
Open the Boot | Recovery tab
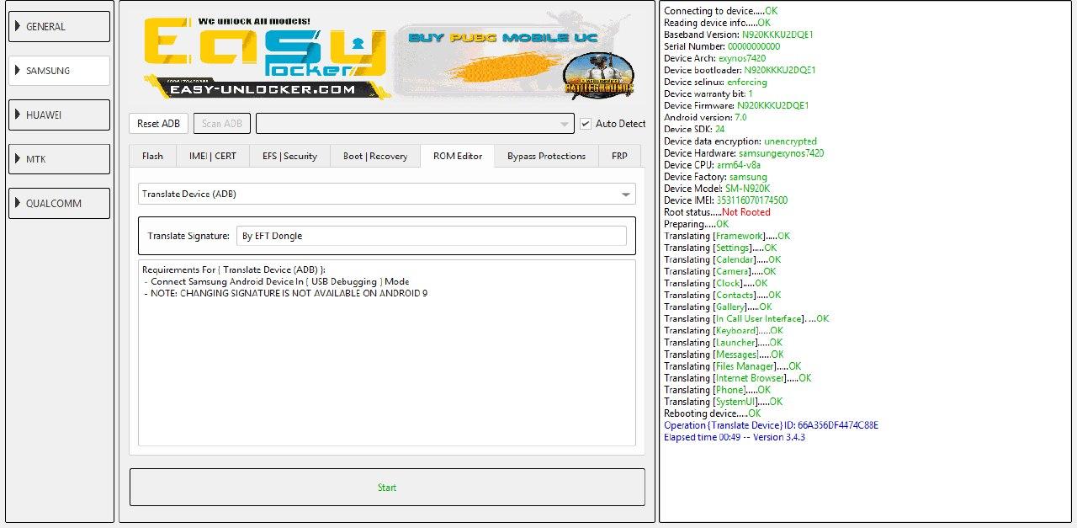(375, 156)
